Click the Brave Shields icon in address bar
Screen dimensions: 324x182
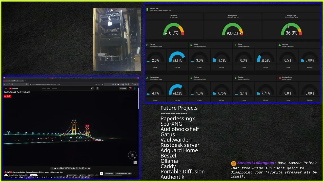102,84
